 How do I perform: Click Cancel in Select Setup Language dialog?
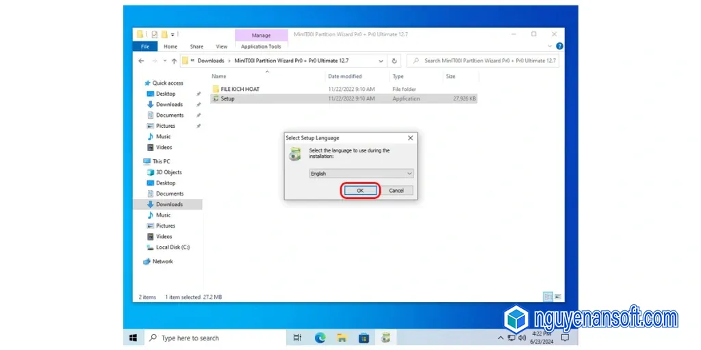click(x=396, y=191)
